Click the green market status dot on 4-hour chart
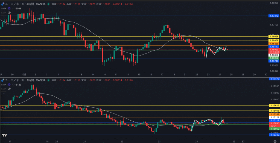Screen dimensions: 280x143 [x=48, y=4]
